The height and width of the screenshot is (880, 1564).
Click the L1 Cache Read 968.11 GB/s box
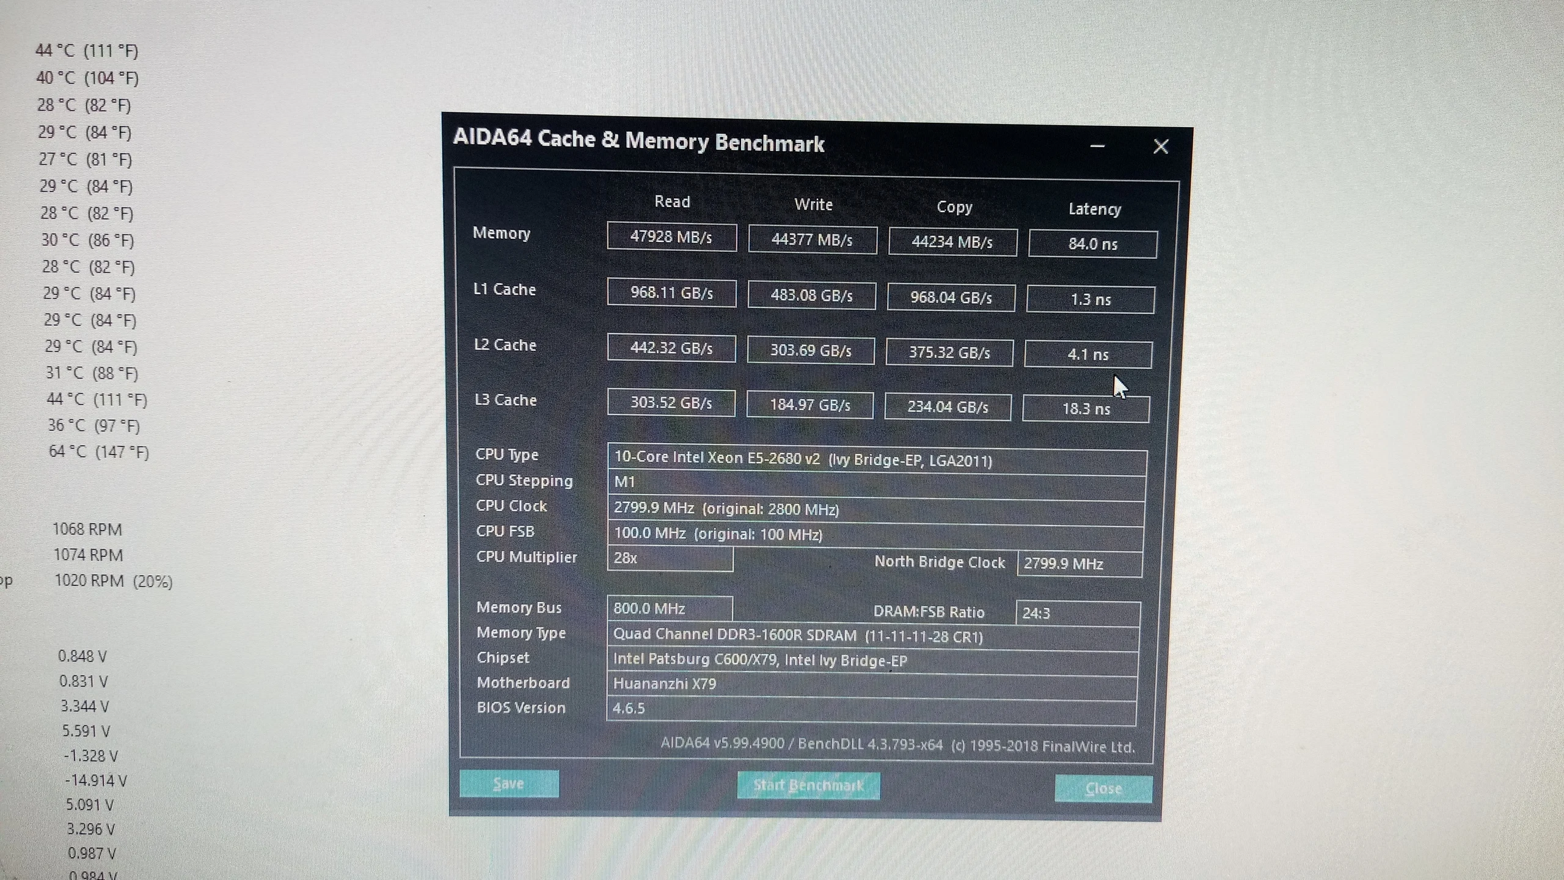671,293
